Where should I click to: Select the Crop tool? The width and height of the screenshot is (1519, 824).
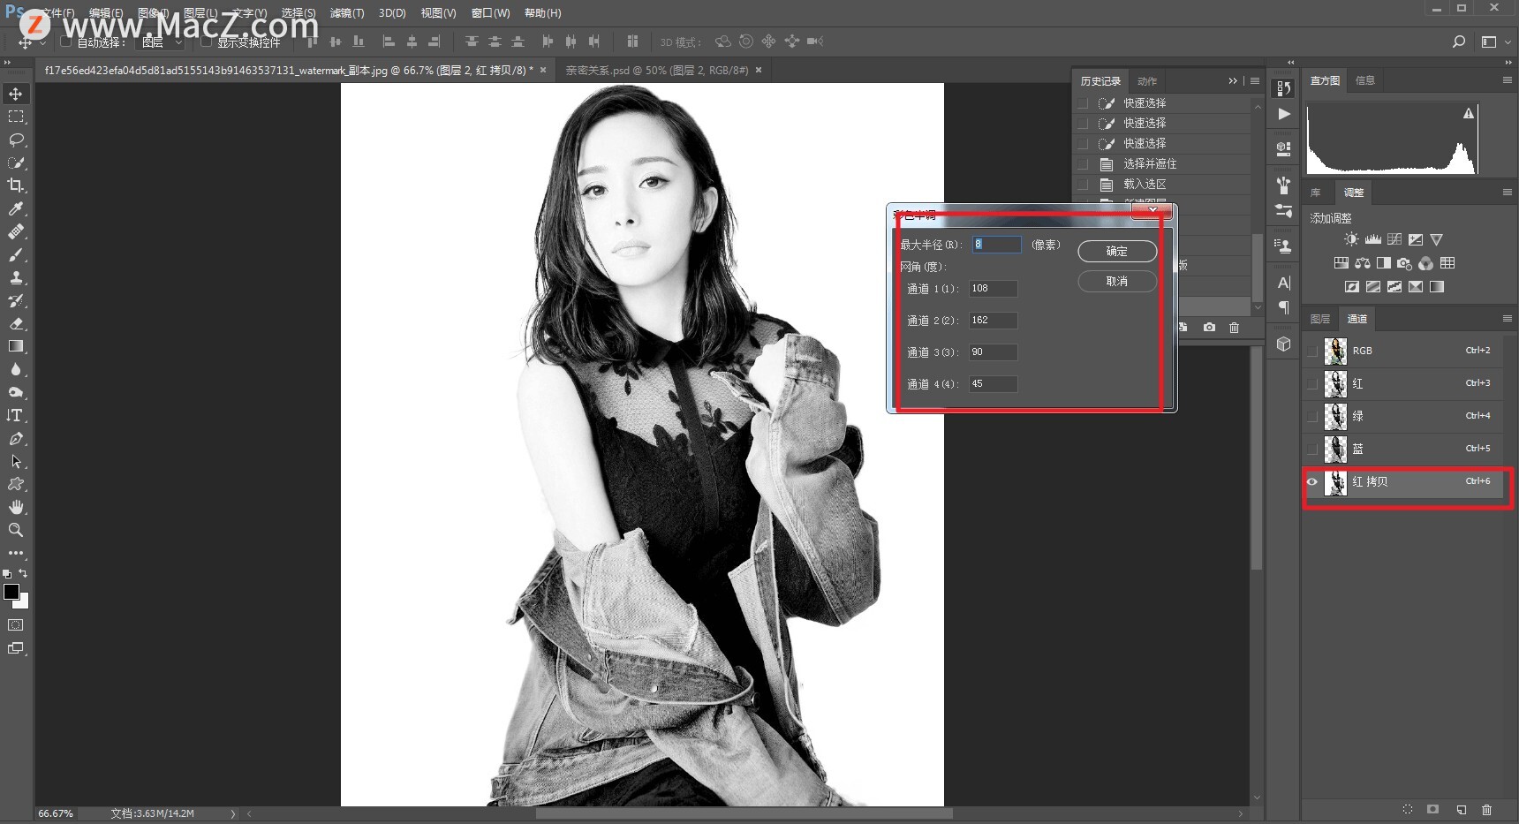click(x=16, y=185)
